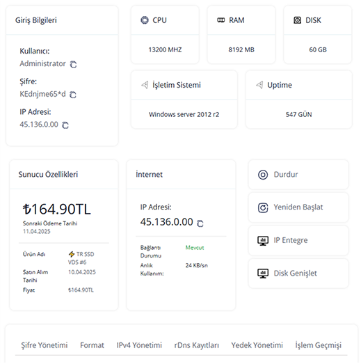Click the Uptime arrow icon
The width and height of the screenshot is (361, 364).
point(259,85)
